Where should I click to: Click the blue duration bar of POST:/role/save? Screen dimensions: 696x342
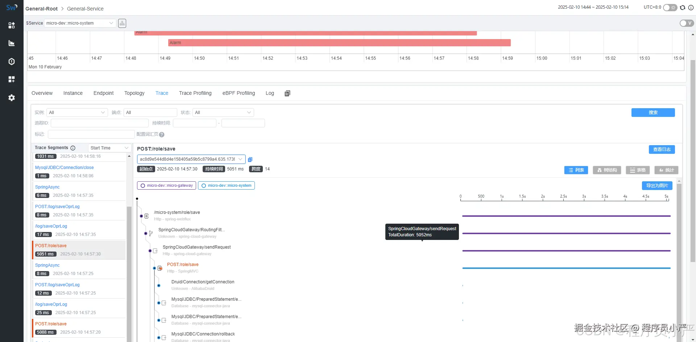tap(566, 268)
